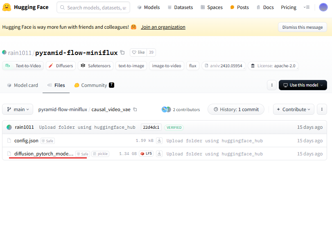Open commit hash 22d4dc1

pyautogui.click(x=151, y=127)
